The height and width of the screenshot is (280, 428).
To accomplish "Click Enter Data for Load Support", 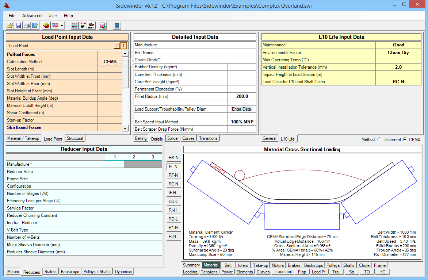I will (x=241, y=109).
